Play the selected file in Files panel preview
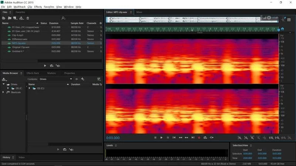 point(45,66)
